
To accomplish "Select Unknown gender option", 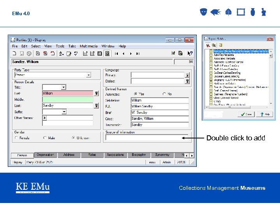I will click(x=73, y=138).
